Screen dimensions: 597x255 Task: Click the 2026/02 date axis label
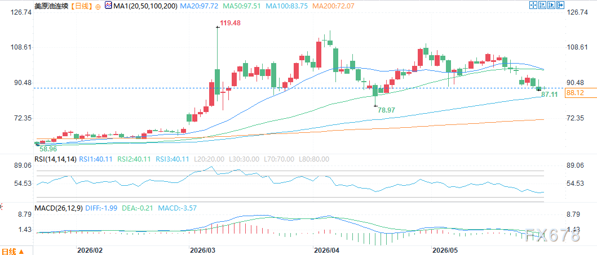pyautogui.click(x=90, y=251)
